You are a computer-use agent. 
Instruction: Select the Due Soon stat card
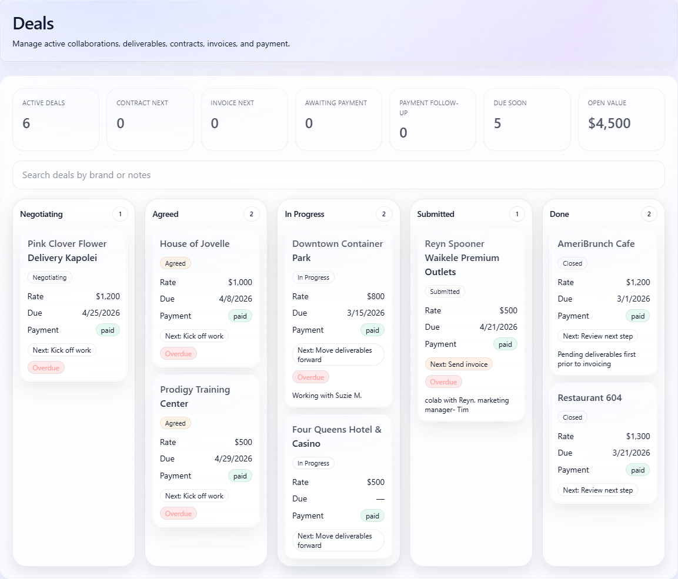tap(527, 120)
